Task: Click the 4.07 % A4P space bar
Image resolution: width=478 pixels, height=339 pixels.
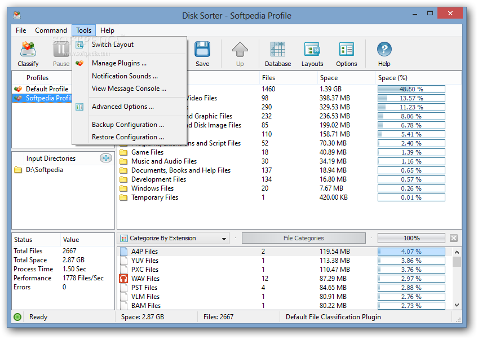Action: (411, 252)
